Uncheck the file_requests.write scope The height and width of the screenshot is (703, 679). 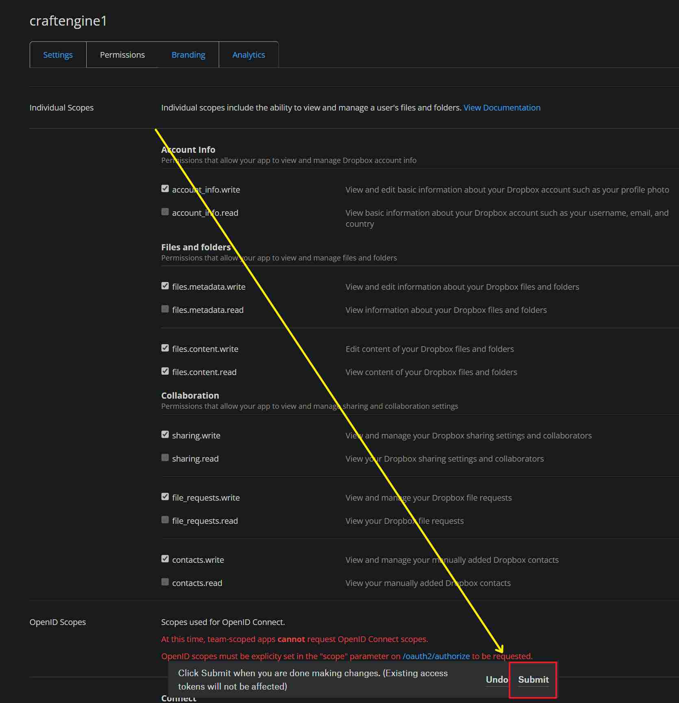(165, 497)
